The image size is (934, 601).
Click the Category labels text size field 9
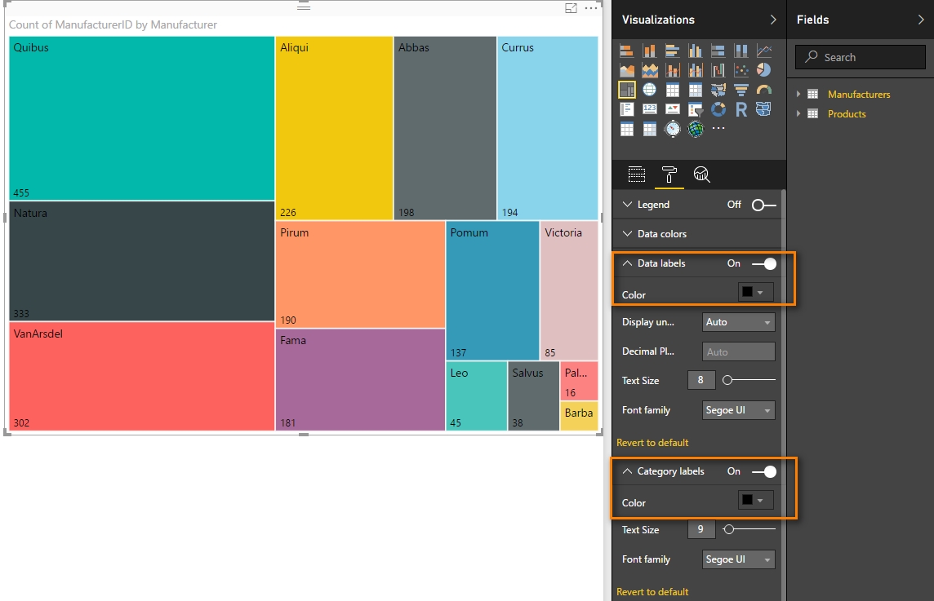point(701,529)
